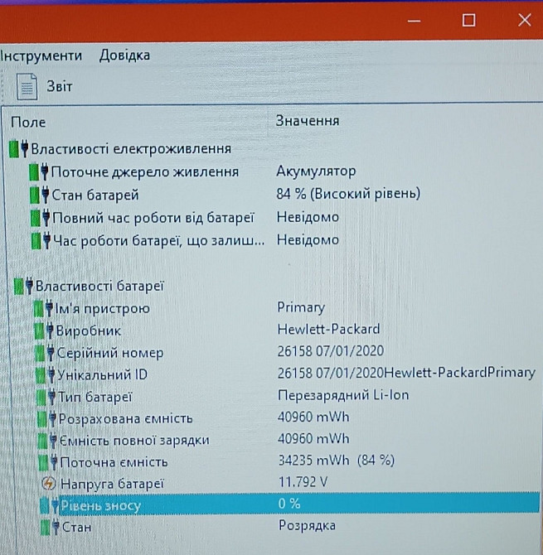Image resolution: width=543 pixels, height=555 pixels.
Task: Click the icon beside Ємність повної зарядки
Action: coord(48,441)
